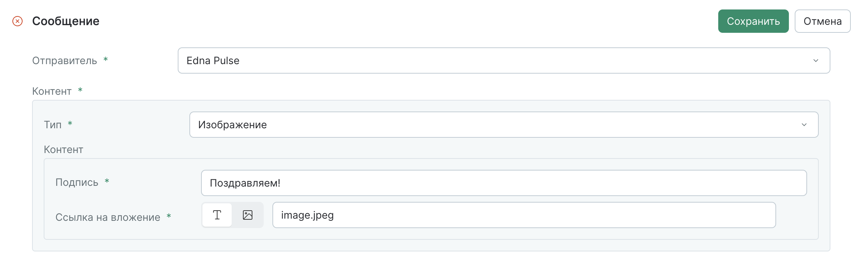Switch attachment link to image upload mode
861x266 pixels.
[248, 215]
